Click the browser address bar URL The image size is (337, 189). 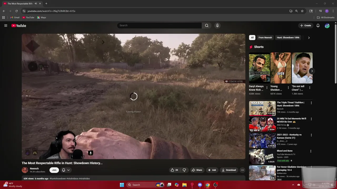[51, 11]
